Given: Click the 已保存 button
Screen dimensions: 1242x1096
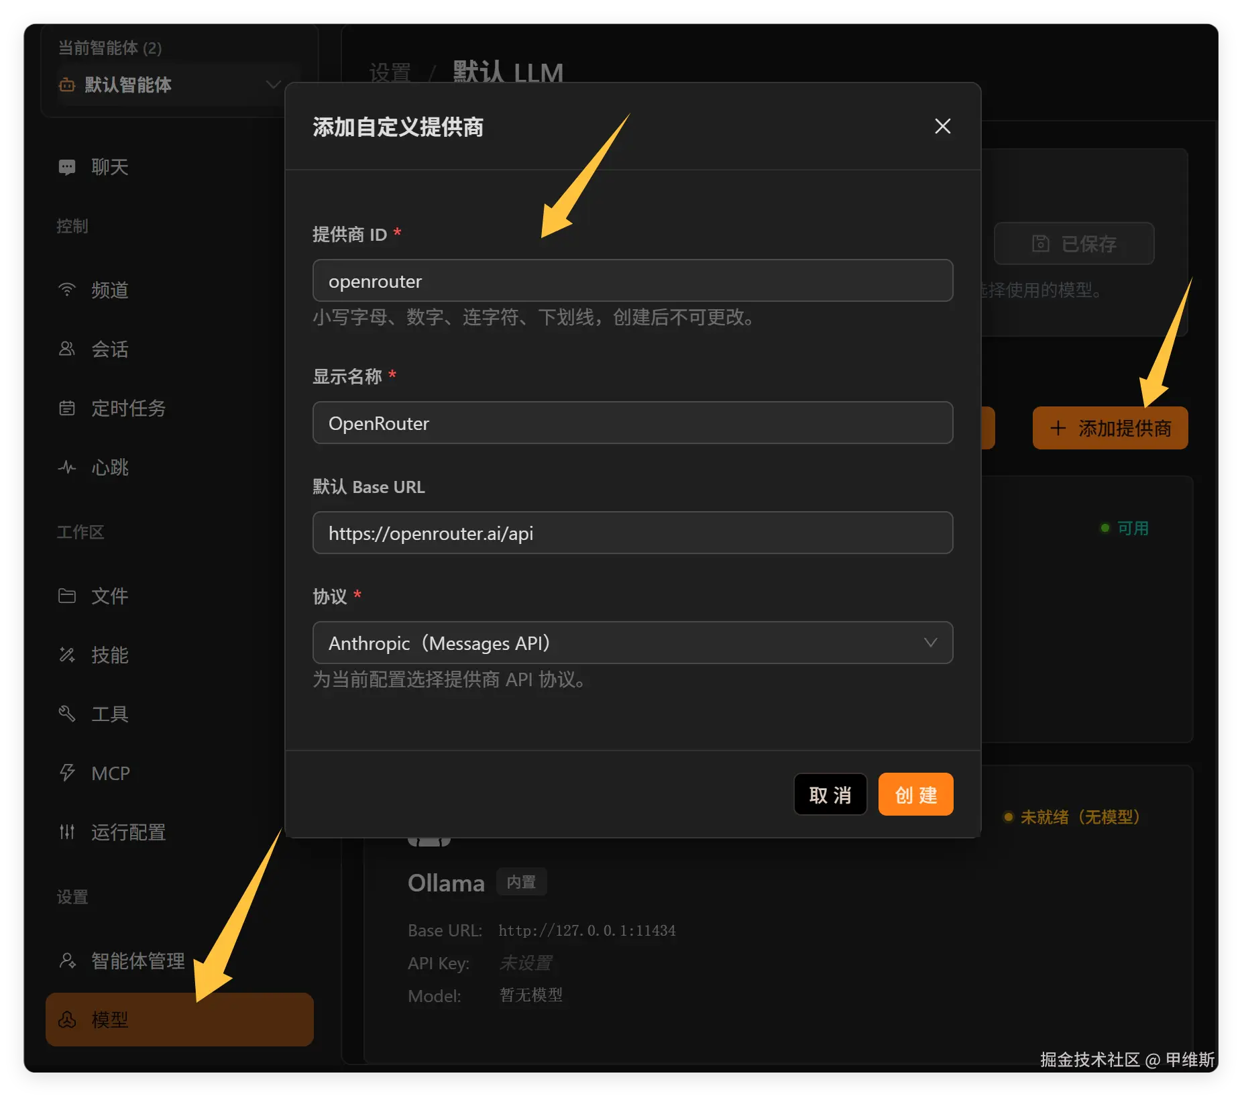Looking at the screenshot, I should point(1074,243).
